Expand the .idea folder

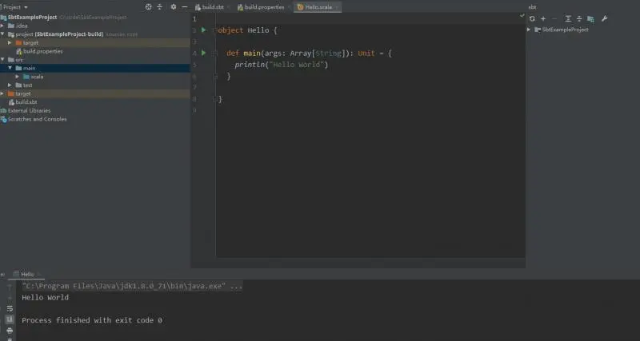[x=2, y=26]
